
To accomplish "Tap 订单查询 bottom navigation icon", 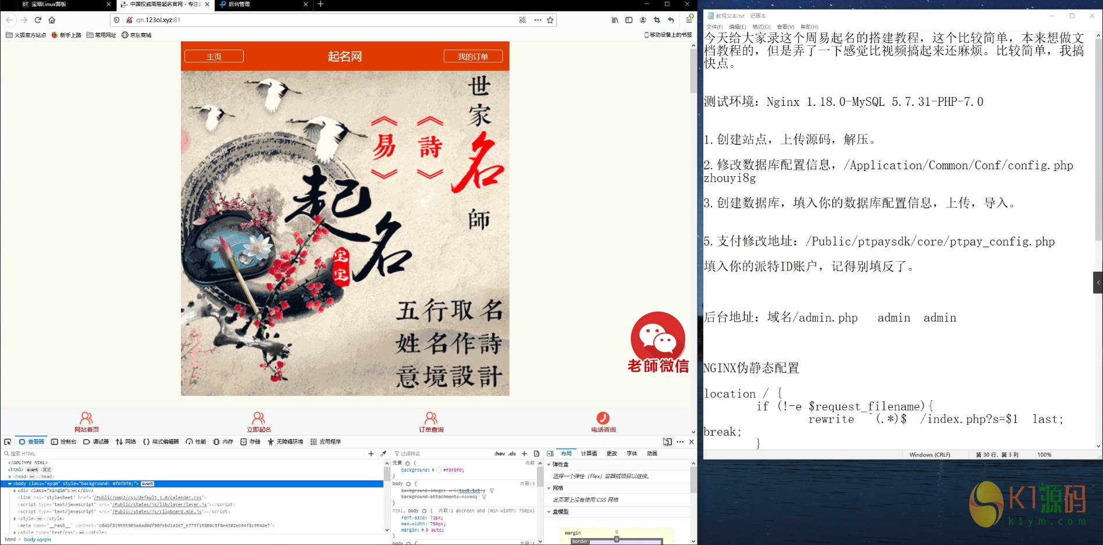I will click(431, 422).
